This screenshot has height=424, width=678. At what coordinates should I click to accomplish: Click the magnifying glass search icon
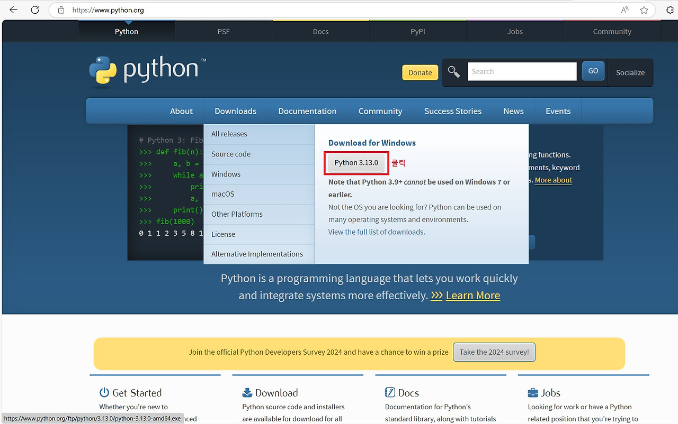[x=454, y=72]
